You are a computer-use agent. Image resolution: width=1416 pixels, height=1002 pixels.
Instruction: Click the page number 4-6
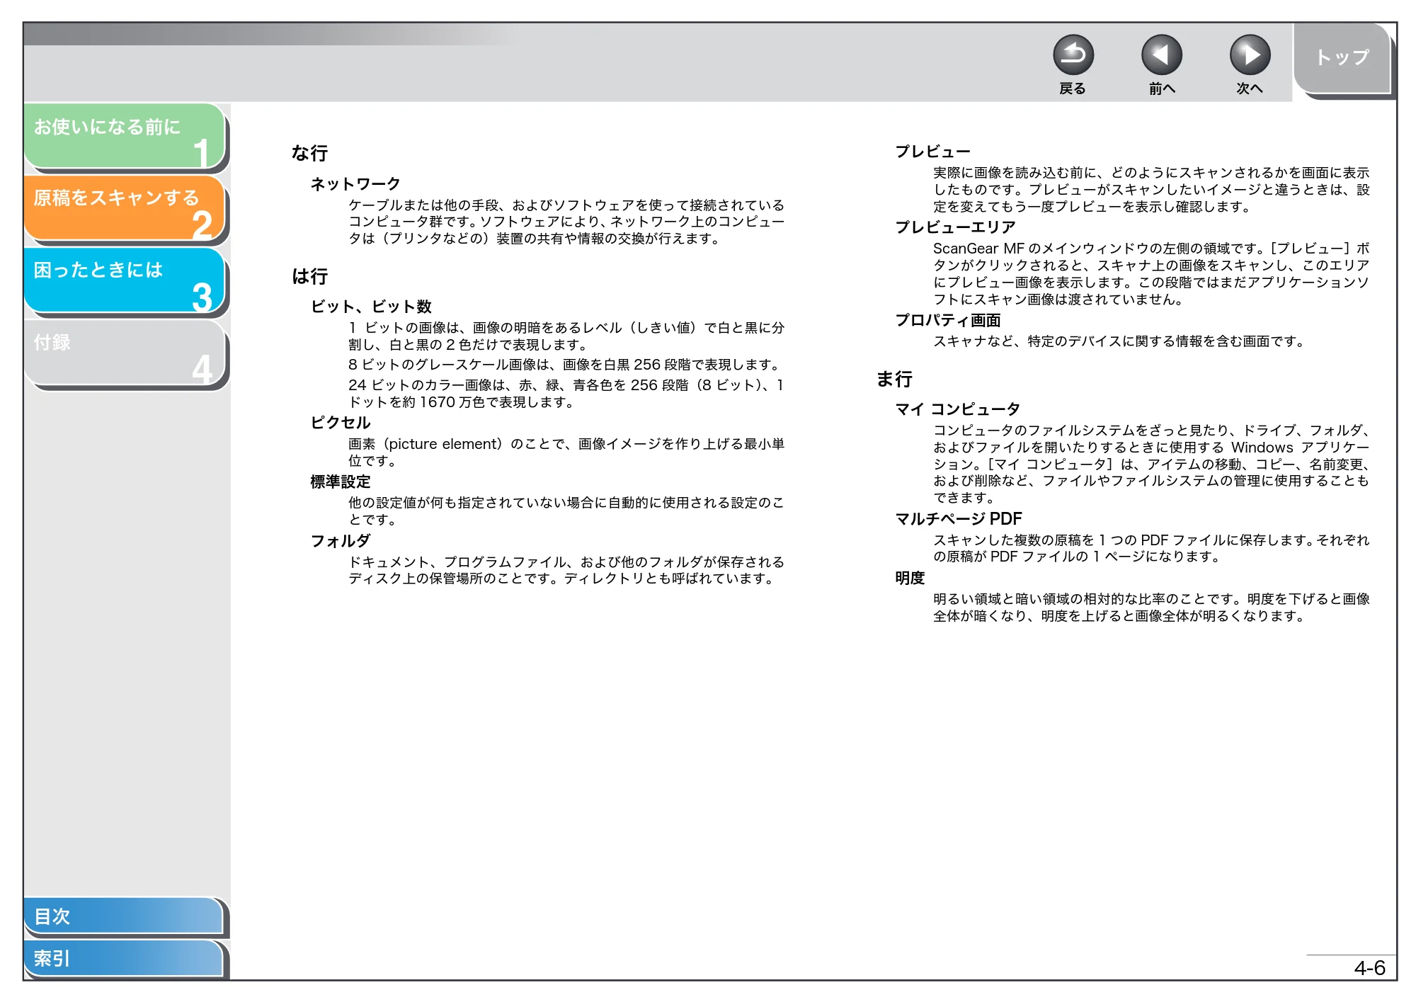pyautogui.click(x=1369, y=967)
